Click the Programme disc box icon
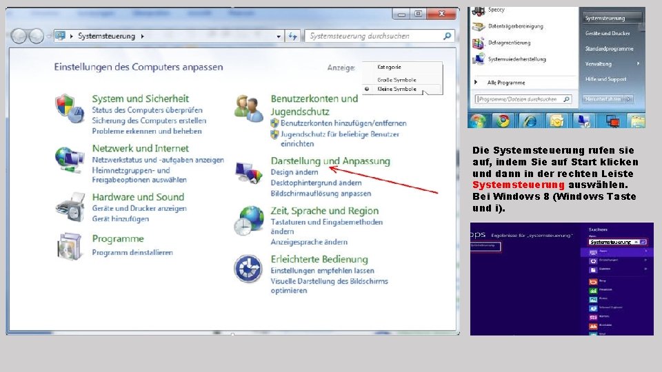662x372 pixels. point(69,246)
